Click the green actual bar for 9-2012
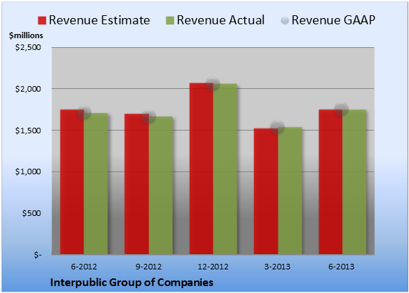Viewport: 409px width, 293px height. 161,185
